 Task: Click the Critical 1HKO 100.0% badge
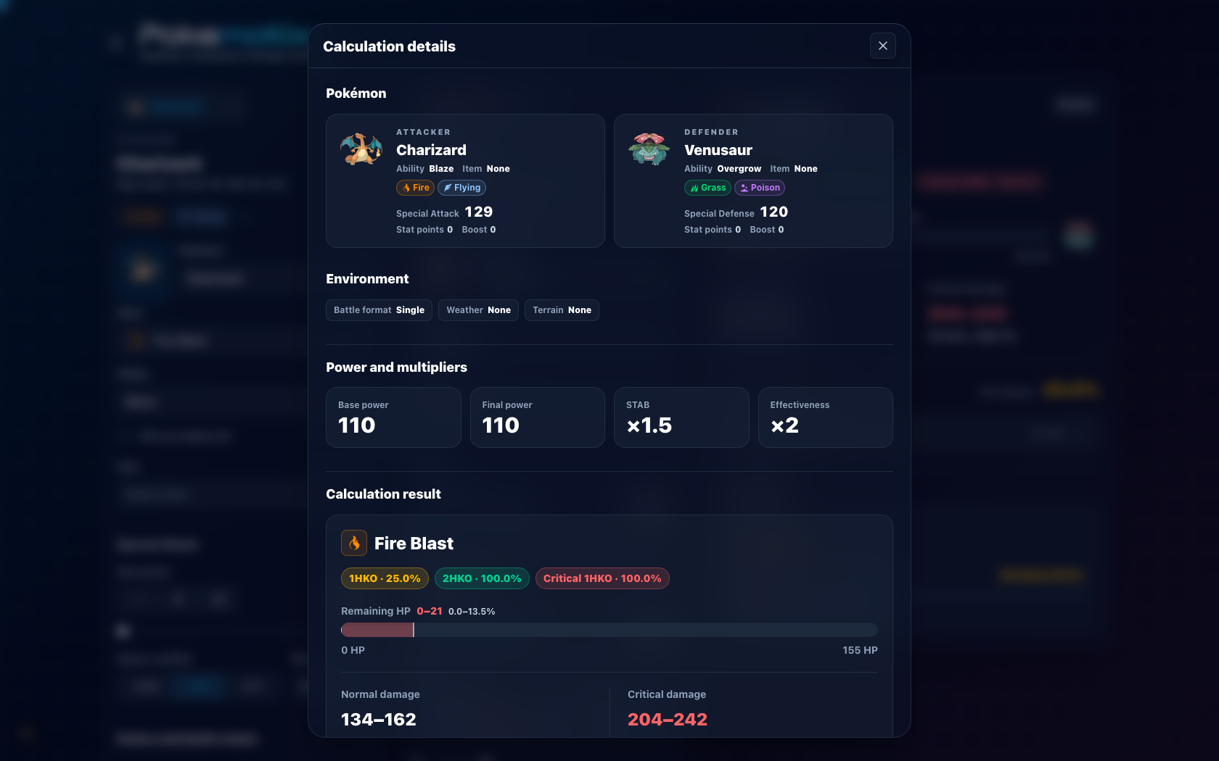tap(602, 578)
